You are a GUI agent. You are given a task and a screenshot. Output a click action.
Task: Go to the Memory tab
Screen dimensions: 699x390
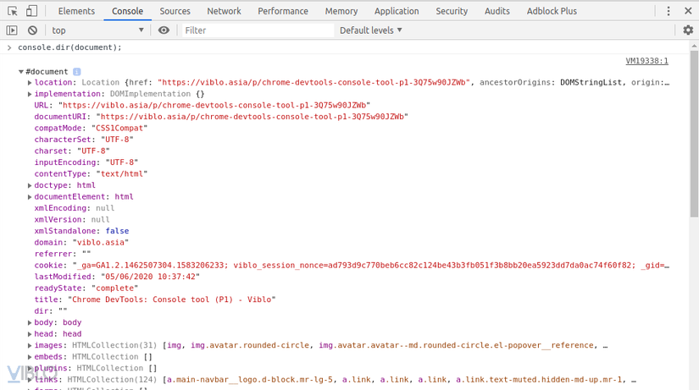pos(341,11)
